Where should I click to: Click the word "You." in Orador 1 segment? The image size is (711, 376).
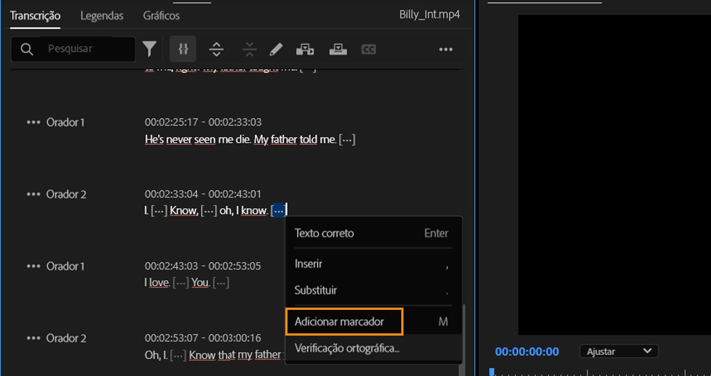(200, 282)
